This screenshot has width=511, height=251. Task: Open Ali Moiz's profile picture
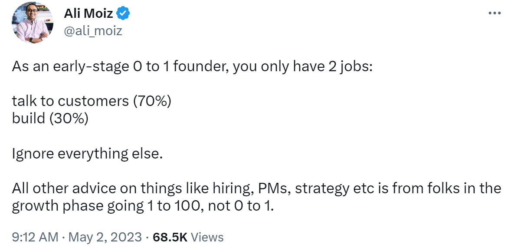click(x=32, y=23)
